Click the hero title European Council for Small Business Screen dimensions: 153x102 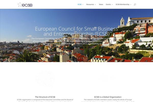coord(76,31)
